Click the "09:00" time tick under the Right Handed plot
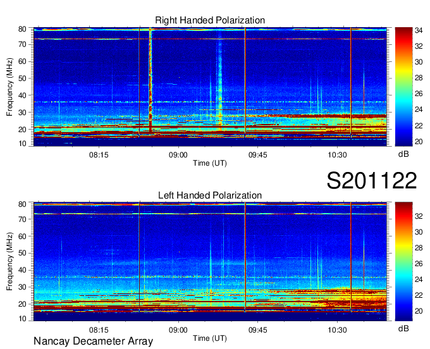This screenshot has height=349, width=430. (x=178, y=155)
